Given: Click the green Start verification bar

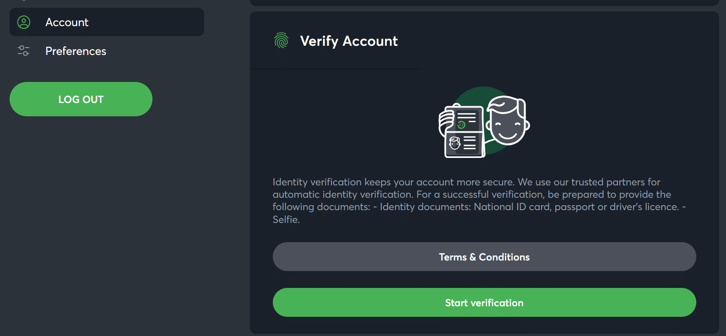Looking at the screenshot, I should click(x=484, y=303).
